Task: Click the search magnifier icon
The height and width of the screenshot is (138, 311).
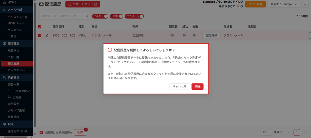Action: [87, 16]
